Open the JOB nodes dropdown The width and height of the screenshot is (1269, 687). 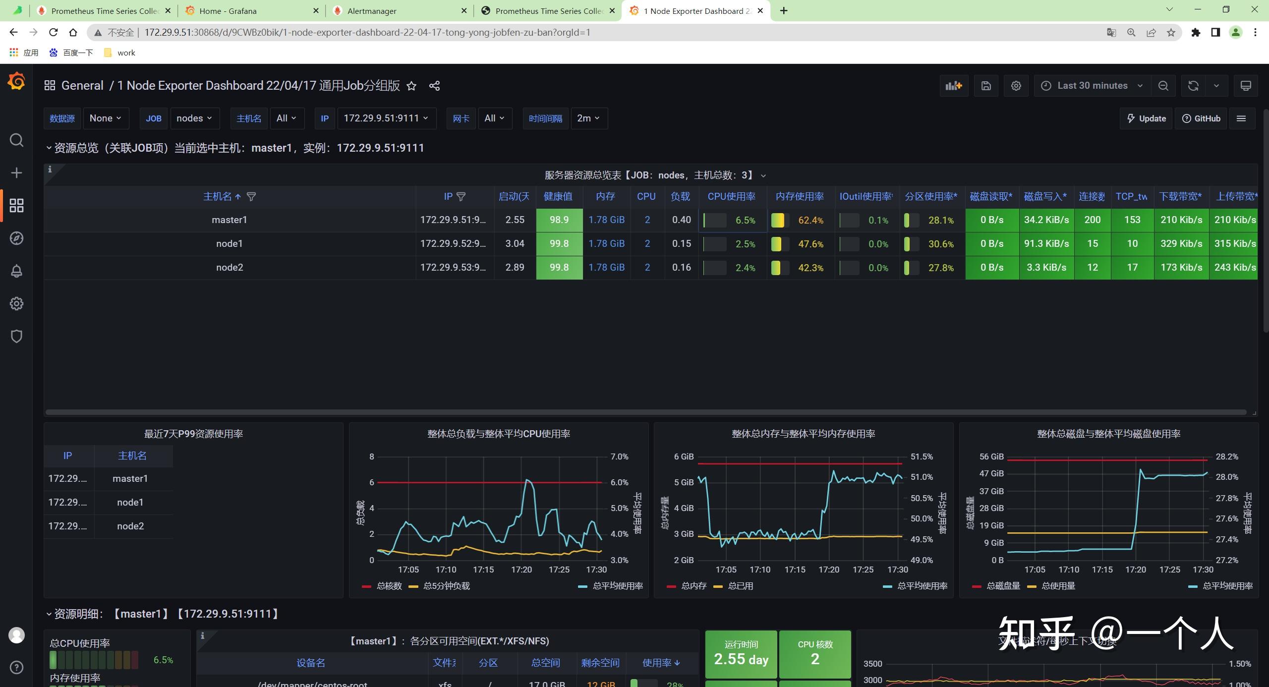pos(194,118)
